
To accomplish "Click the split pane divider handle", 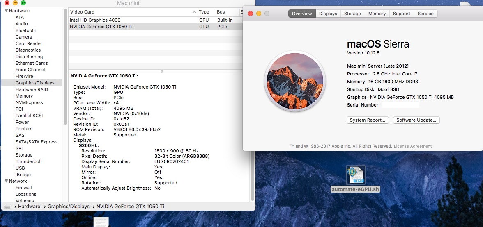I will click(162, 71).
